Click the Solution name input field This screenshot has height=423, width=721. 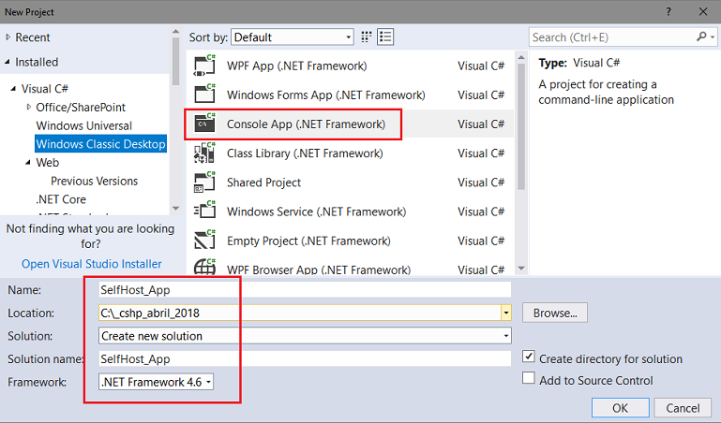click(x=305, y=358)
